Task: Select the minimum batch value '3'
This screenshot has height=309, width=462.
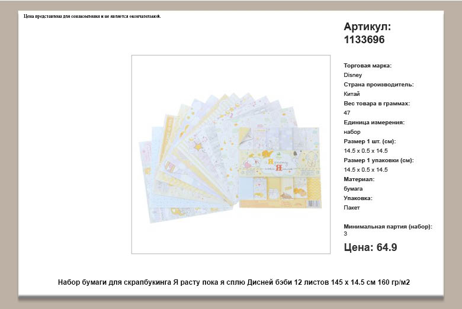Action: point(345,234)
